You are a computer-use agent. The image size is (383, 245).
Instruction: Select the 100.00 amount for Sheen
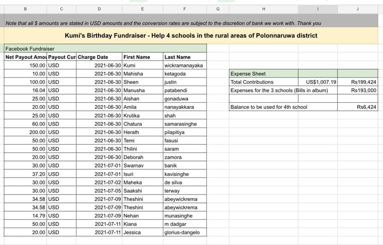(26, 82)
